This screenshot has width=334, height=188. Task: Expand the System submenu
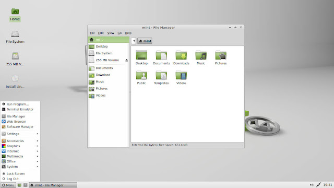click(x=20, y=167)
